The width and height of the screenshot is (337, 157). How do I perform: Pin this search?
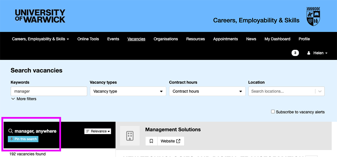point(23,139)
